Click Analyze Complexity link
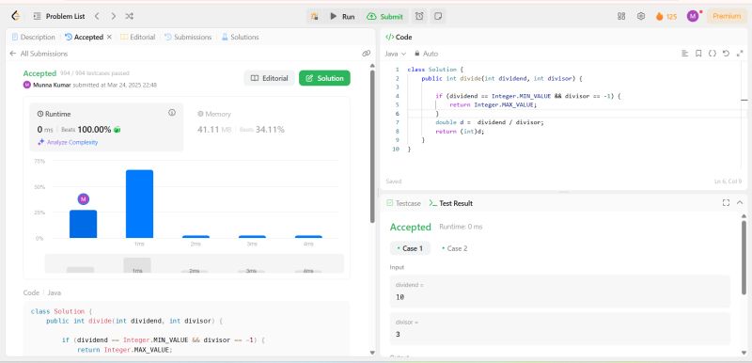 point(68,142)
